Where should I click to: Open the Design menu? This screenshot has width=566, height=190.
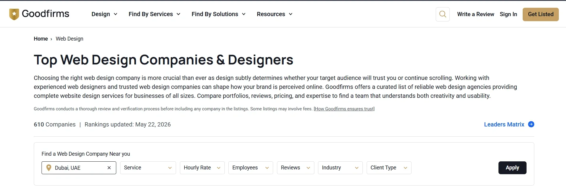(x=104, y=14)
